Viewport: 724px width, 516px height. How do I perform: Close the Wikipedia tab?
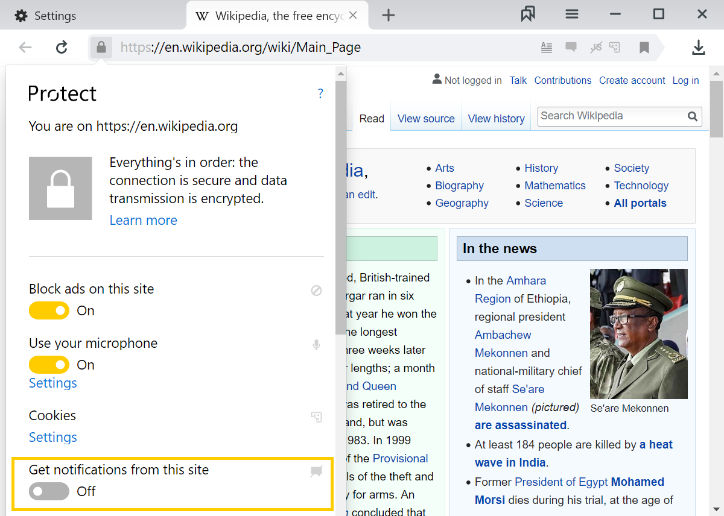[x=354, y=15]
